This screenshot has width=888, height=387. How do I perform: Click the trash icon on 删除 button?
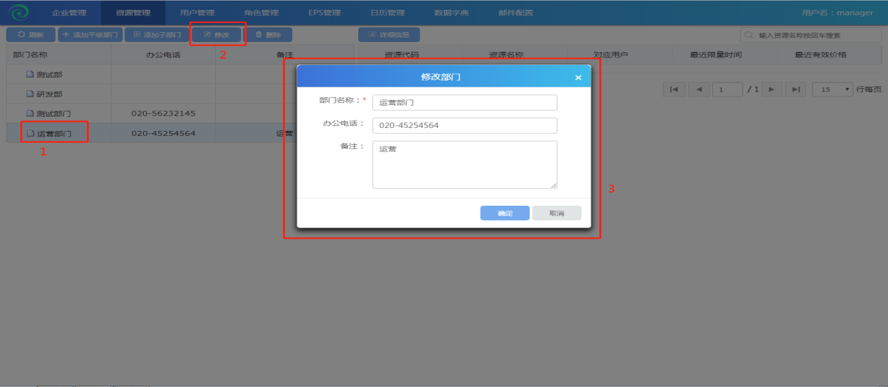pos(259,34)
